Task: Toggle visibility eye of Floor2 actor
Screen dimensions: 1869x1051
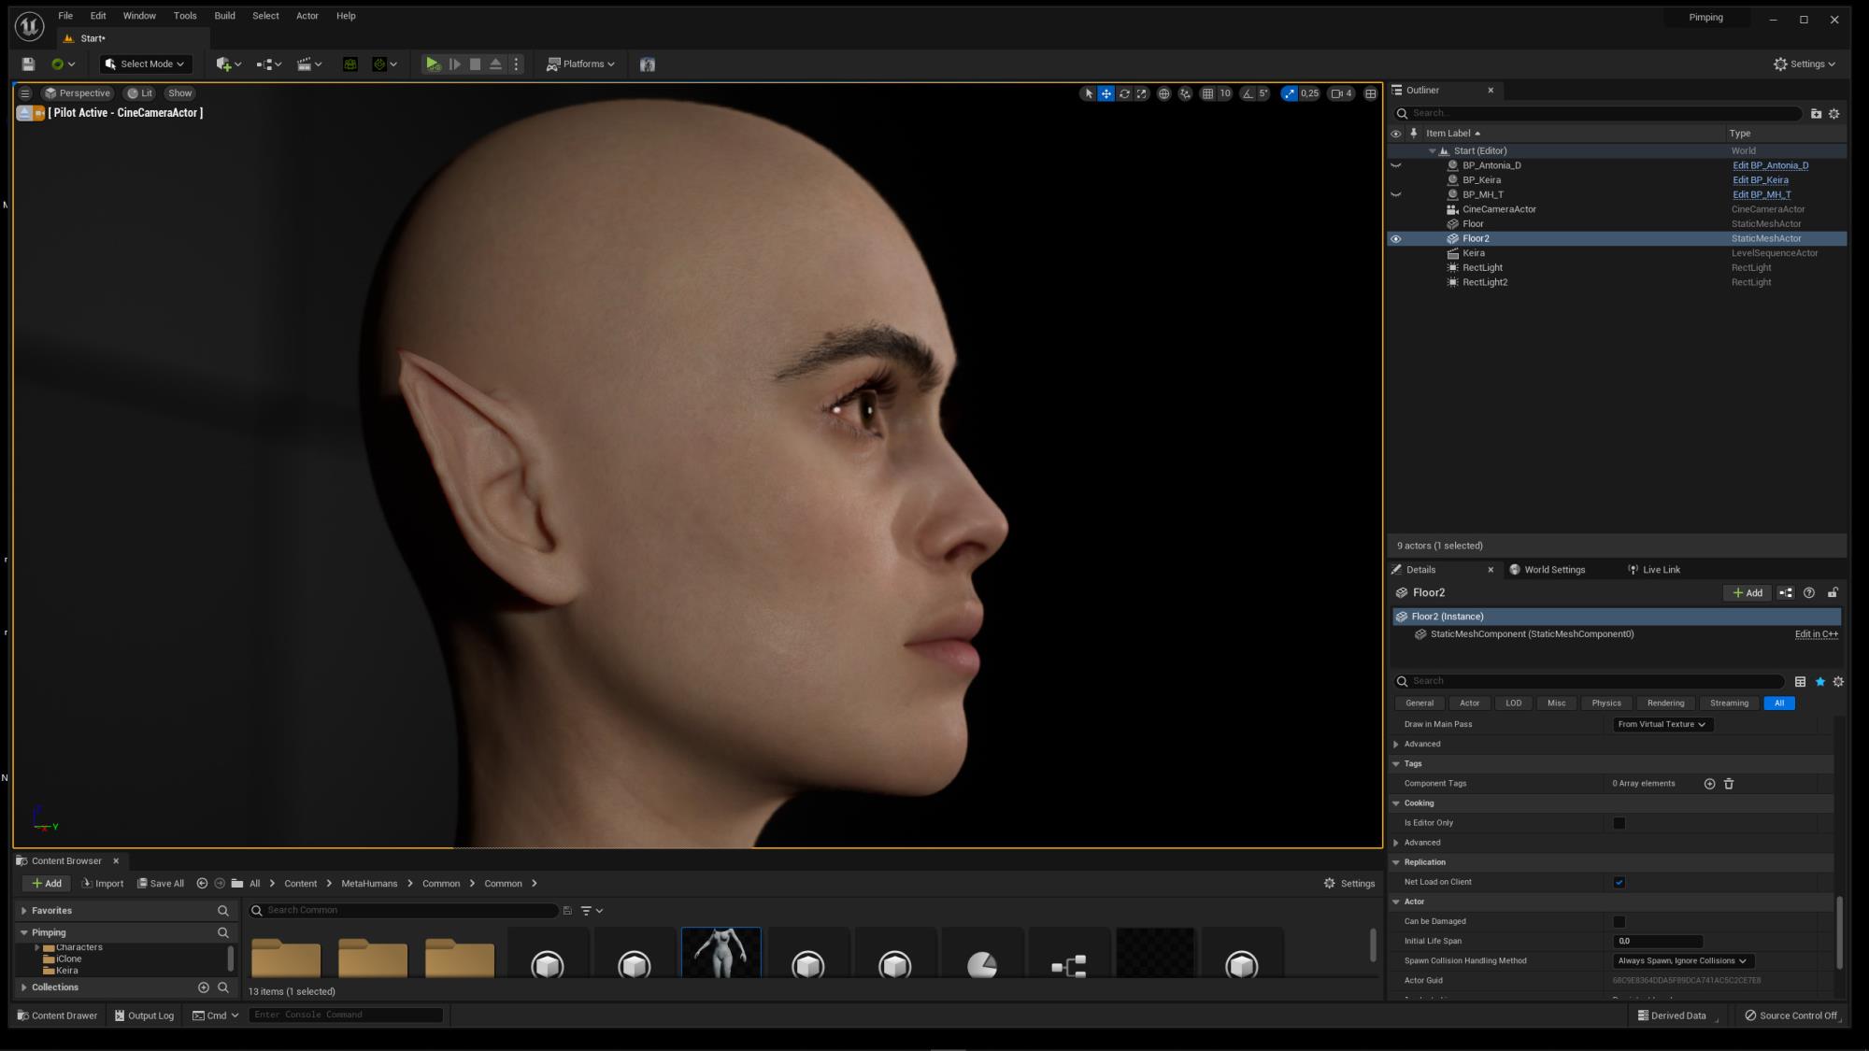Action: coord(1396,239)
